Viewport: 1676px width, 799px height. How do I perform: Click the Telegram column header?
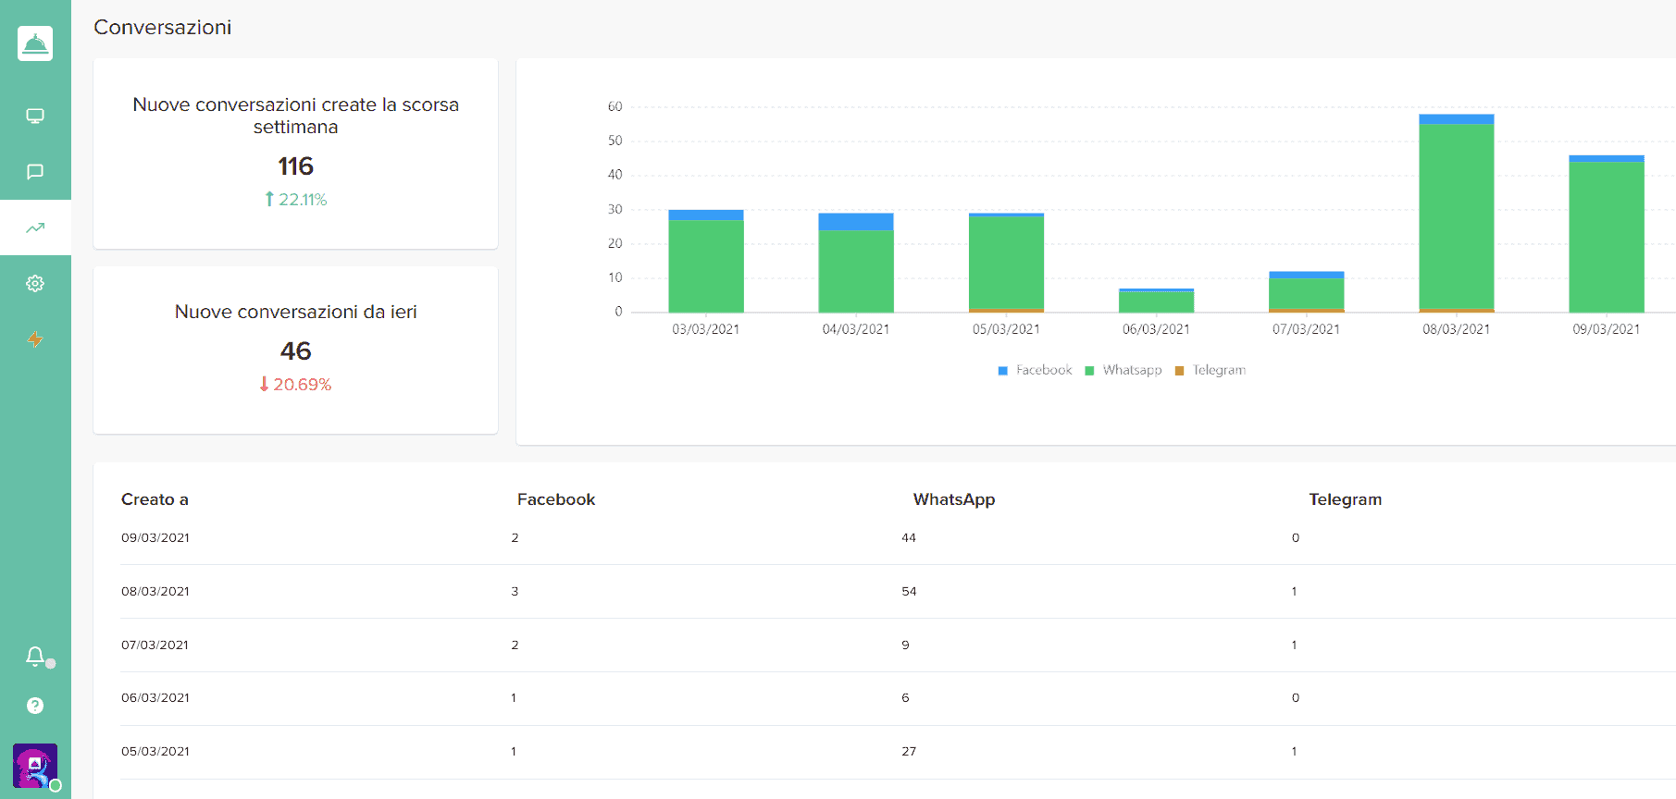(x=1346, y=499)
